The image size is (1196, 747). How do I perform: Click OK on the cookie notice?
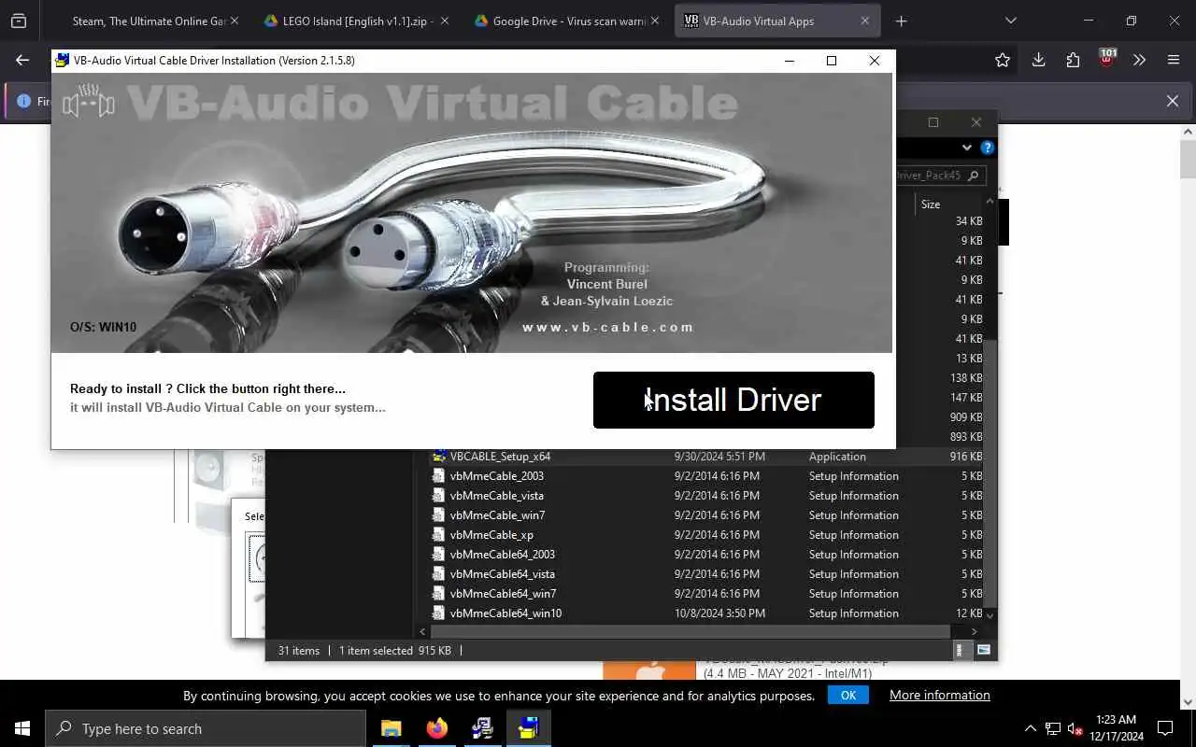point(847,695)
